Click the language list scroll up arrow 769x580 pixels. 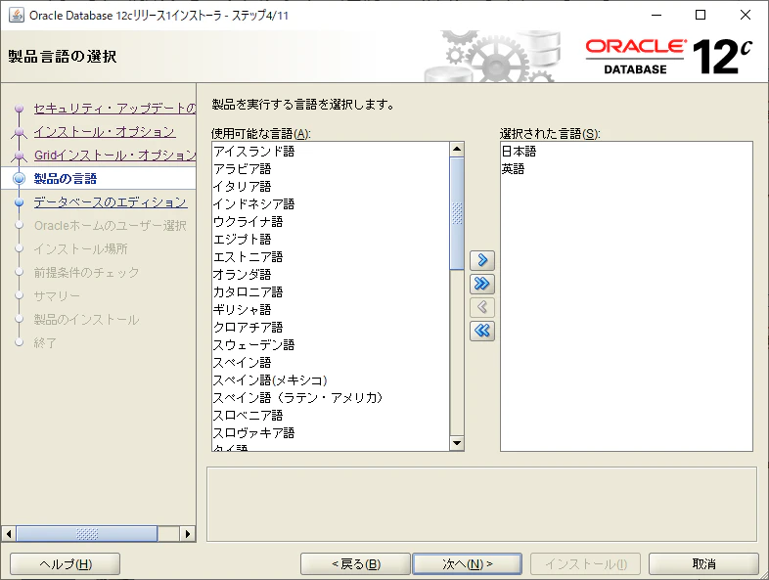(457, 149)
